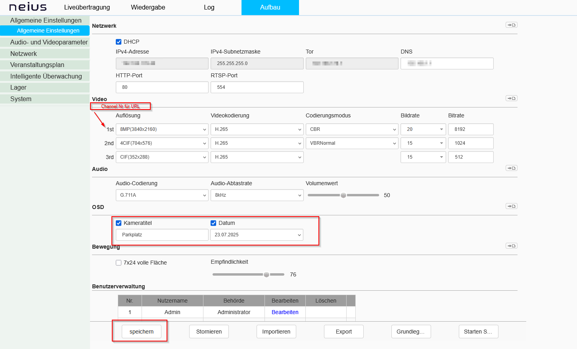Click the jump icon beside Video section
577x349 pixels.
(511, 98)
